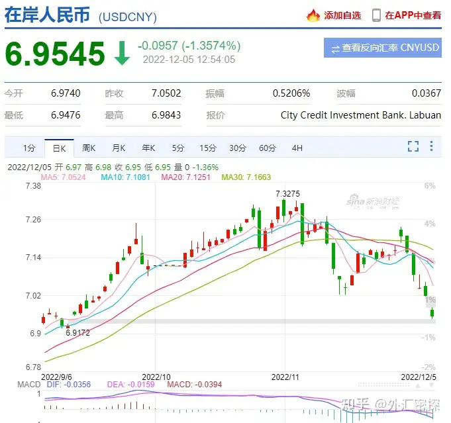Switch to the 5分 tab
Viewport: 451px width, 423px height.
click(x=178, y=148)
